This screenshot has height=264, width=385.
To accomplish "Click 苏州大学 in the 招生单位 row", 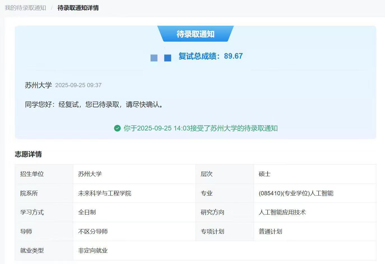I will pyautogui.click(x=90, y=174).
